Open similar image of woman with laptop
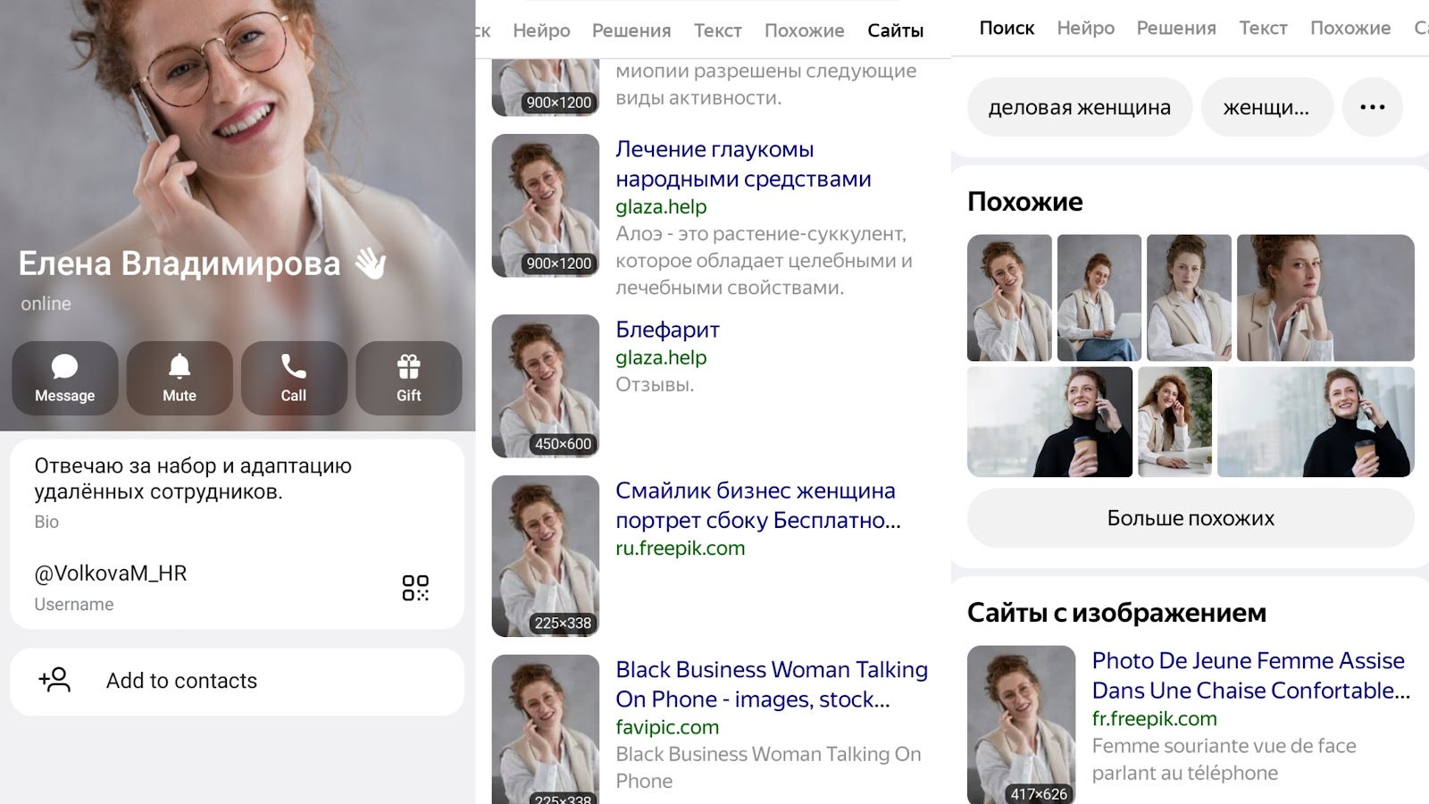The image size is (1429, 804). pyautogui.click(x=1099, y=297)
